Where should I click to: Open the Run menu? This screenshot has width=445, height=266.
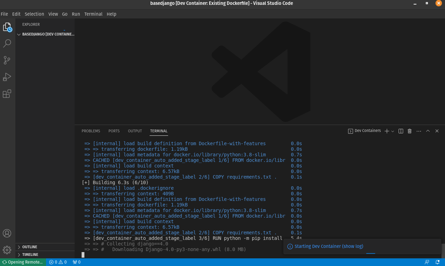[x=76, y=14]
